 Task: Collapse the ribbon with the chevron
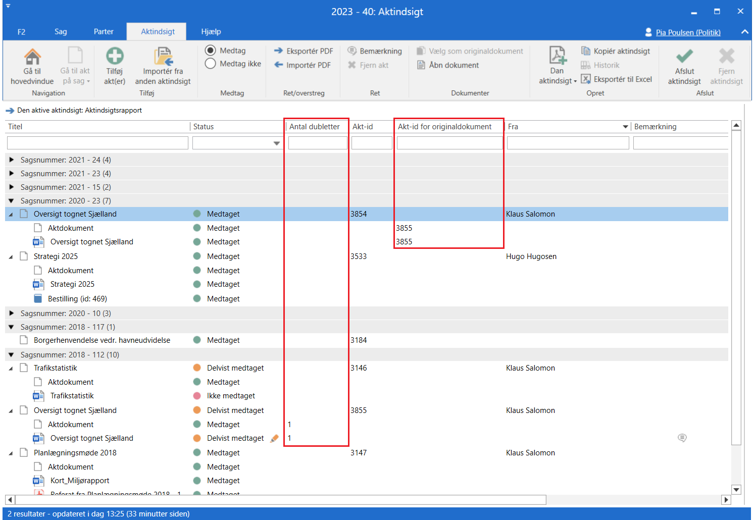(744, 32)
